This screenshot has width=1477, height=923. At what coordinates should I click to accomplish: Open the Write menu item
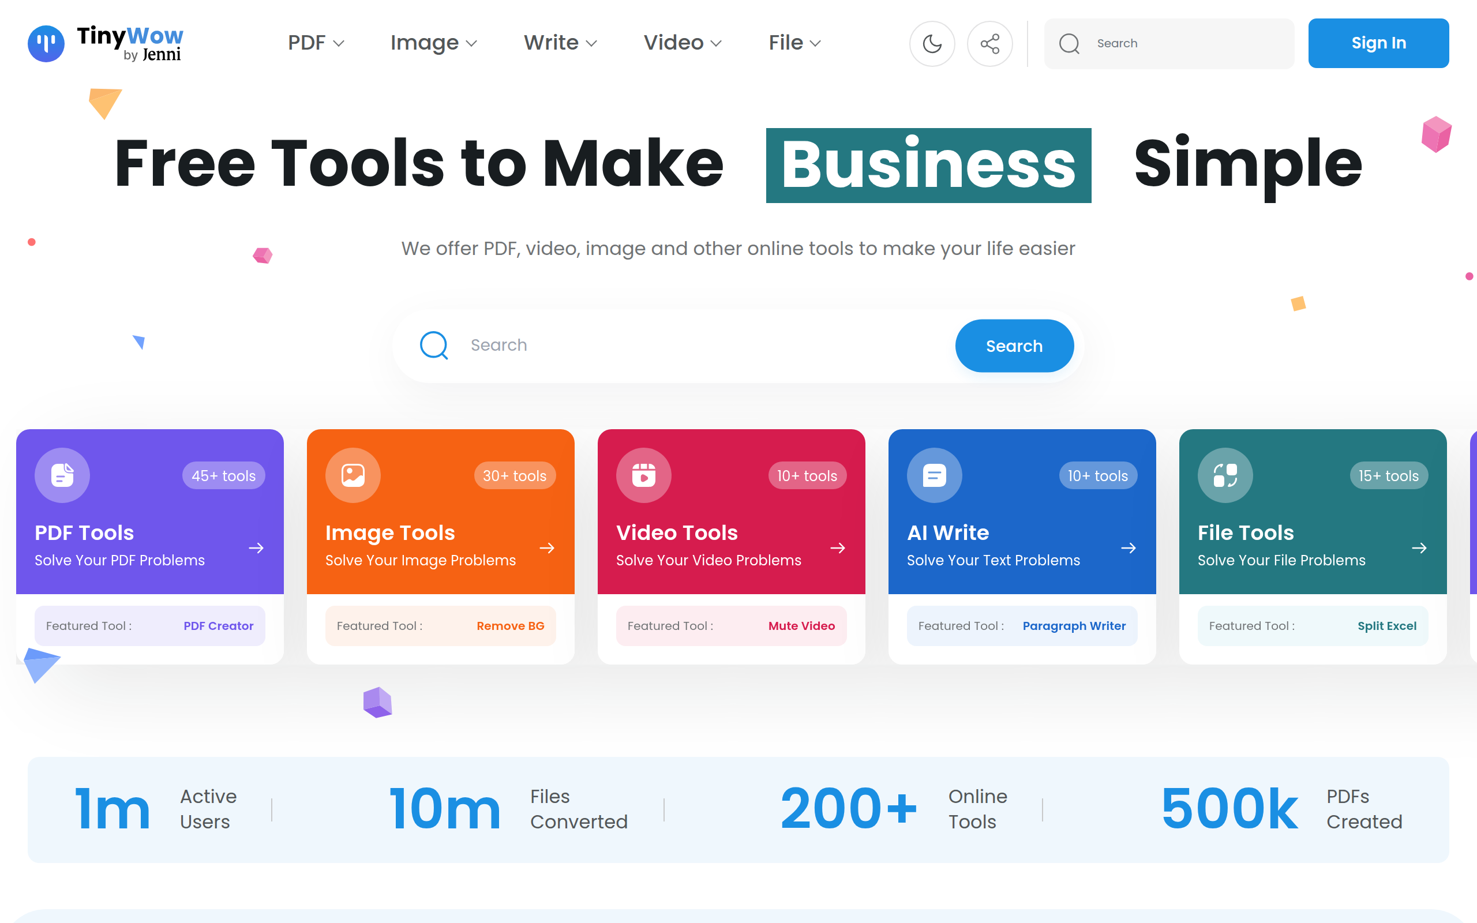click(560, 43)
